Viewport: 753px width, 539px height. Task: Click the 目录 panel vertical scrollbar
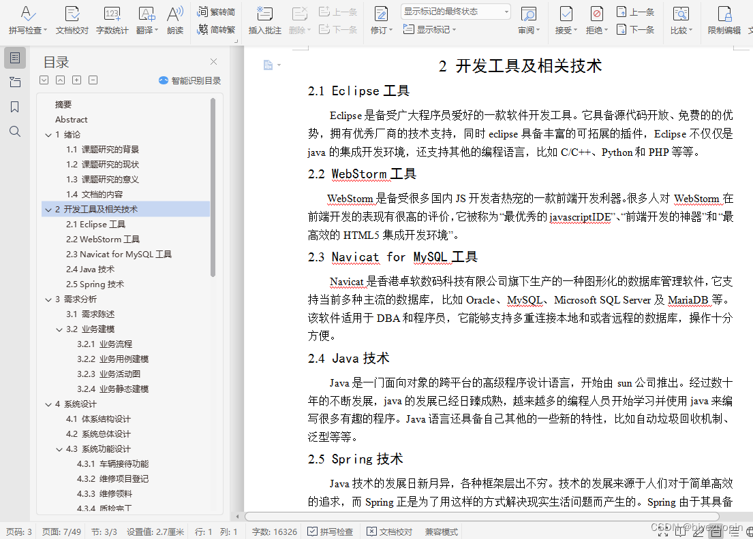[213, 188]
